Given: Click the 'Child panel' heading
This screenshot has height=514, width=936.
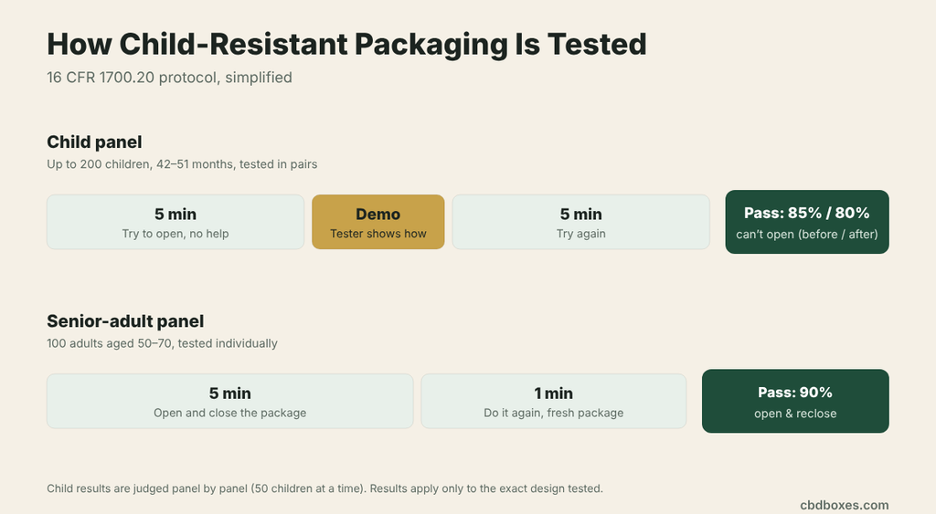Looking at the screenshot, I should coord(94,142).
